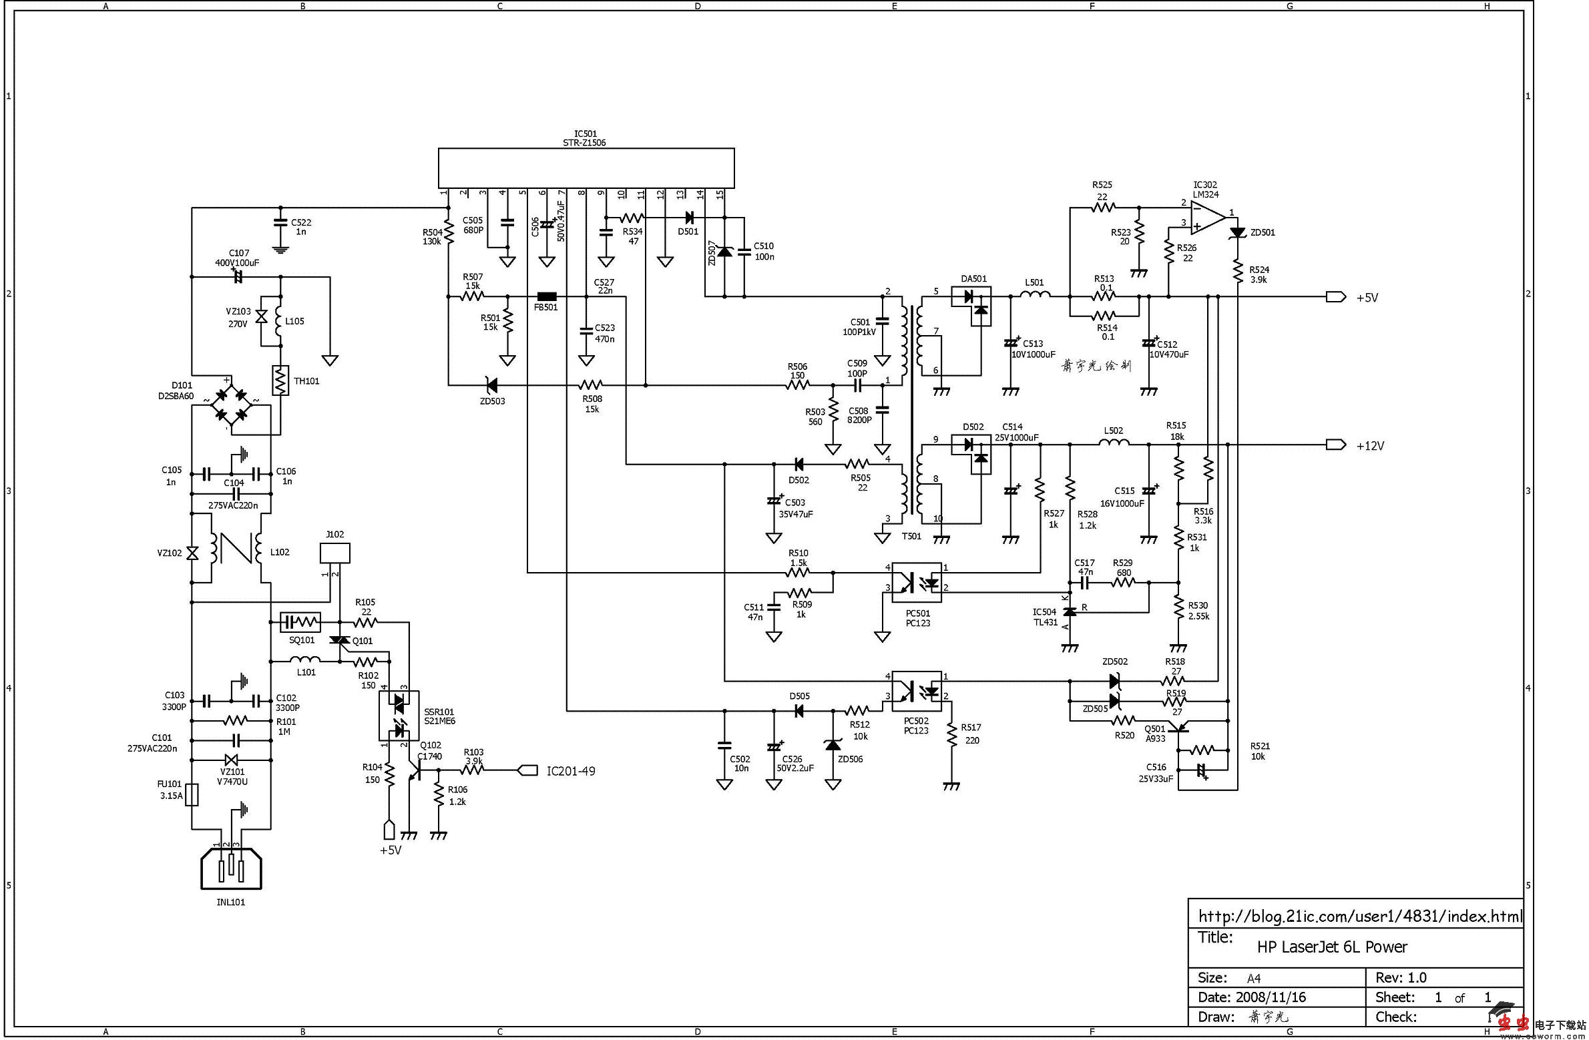Select the SSR101 S21ME6 relay block
Screen dimensions: 1589x1040
[x=399, y=716]
